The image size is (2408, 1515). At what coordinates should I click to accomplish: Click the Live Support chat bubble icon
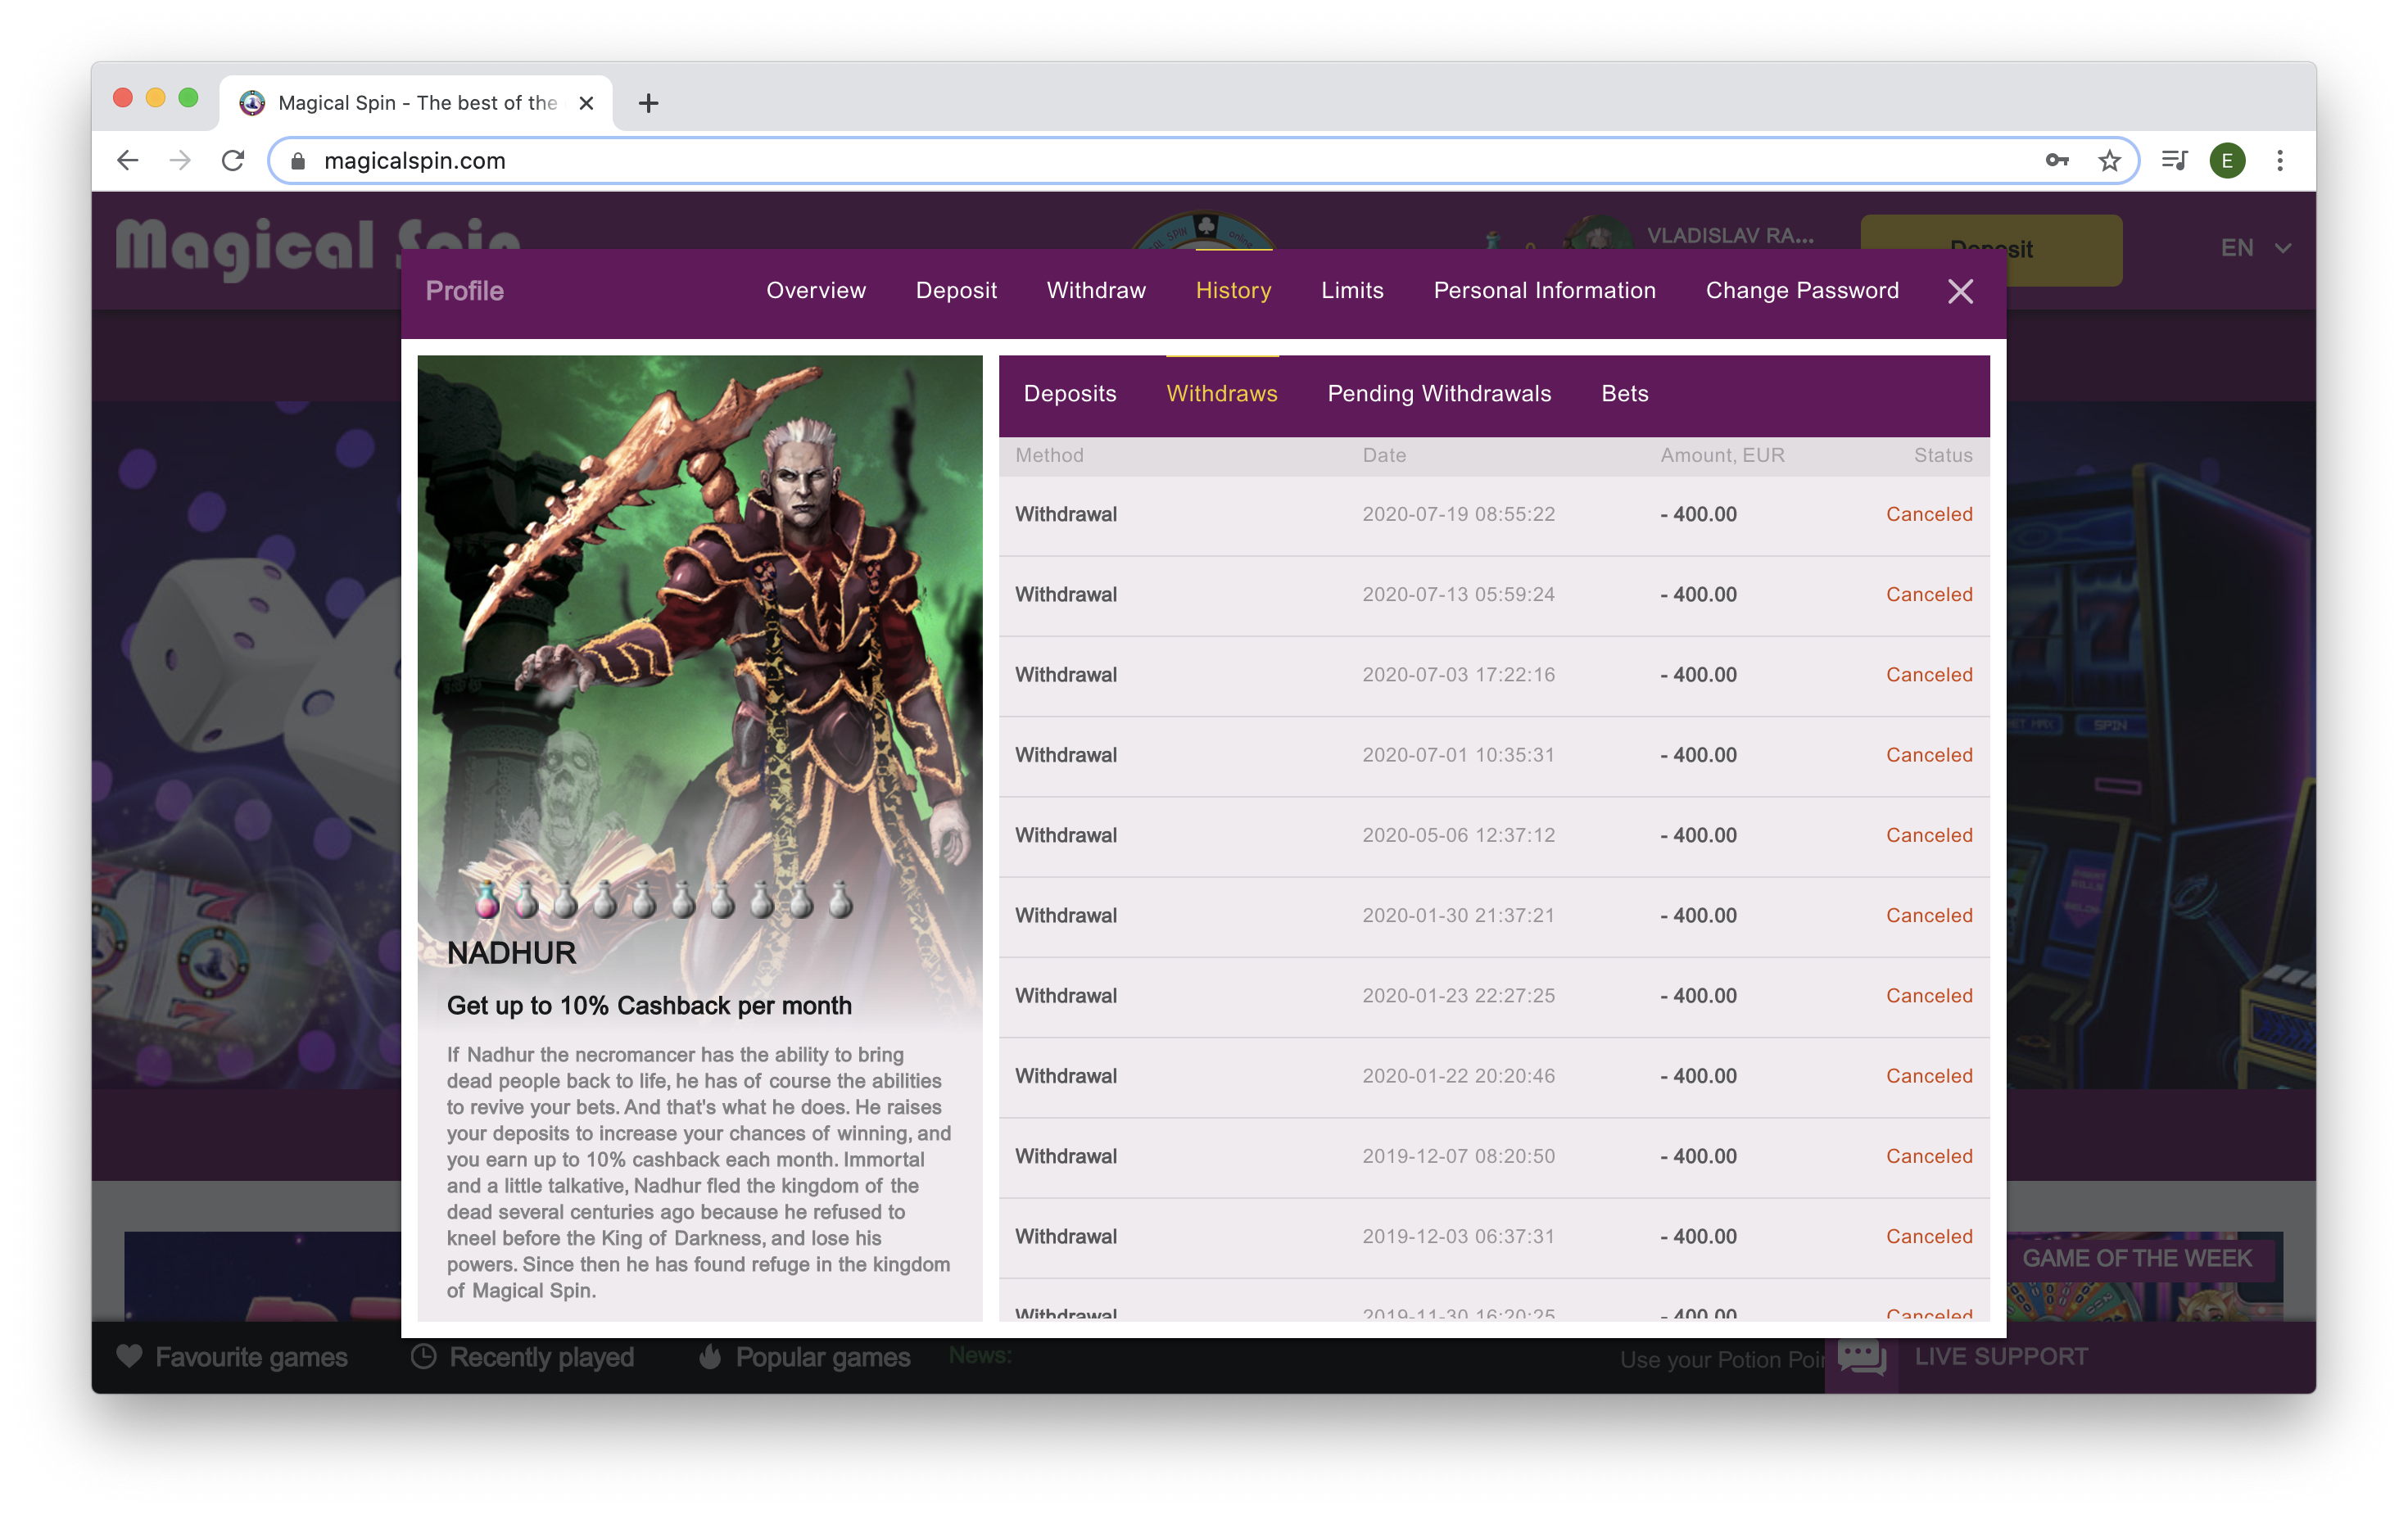1862,1357
